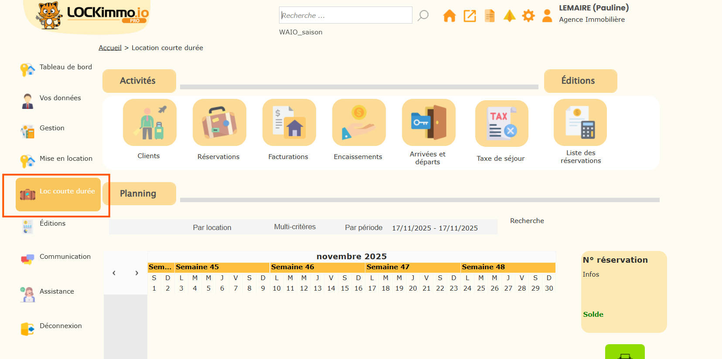Click the Accueil breadcrumb link
The image size is (722, 359).
[110, 48]
